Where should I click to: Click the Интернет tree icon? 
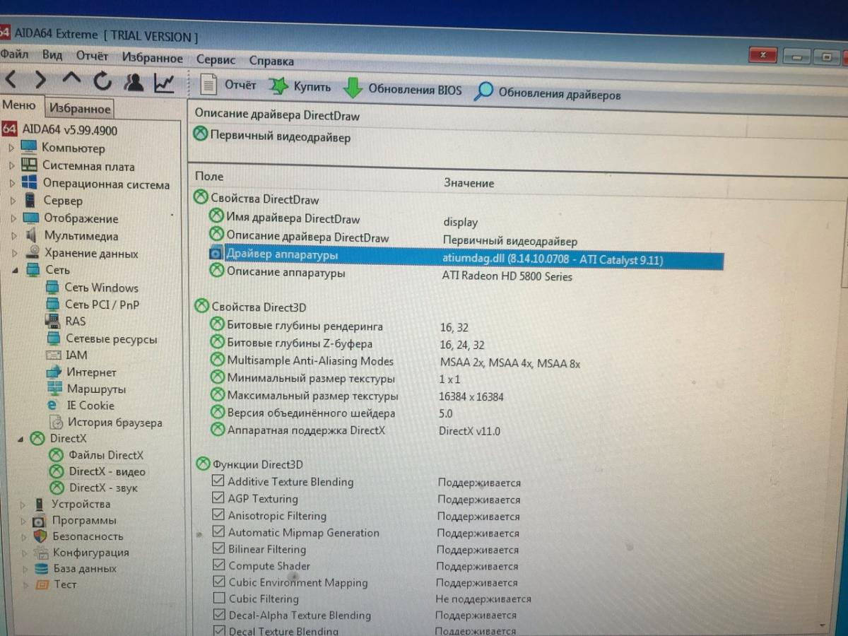tap(54, 372)
